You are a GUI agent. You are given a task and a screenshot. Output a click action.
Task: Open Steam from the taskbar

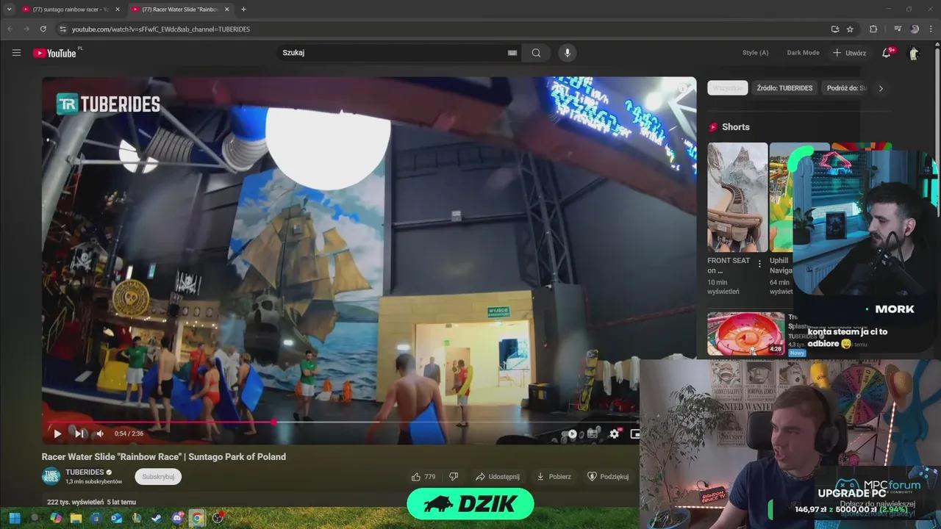[x=157, y=518]
